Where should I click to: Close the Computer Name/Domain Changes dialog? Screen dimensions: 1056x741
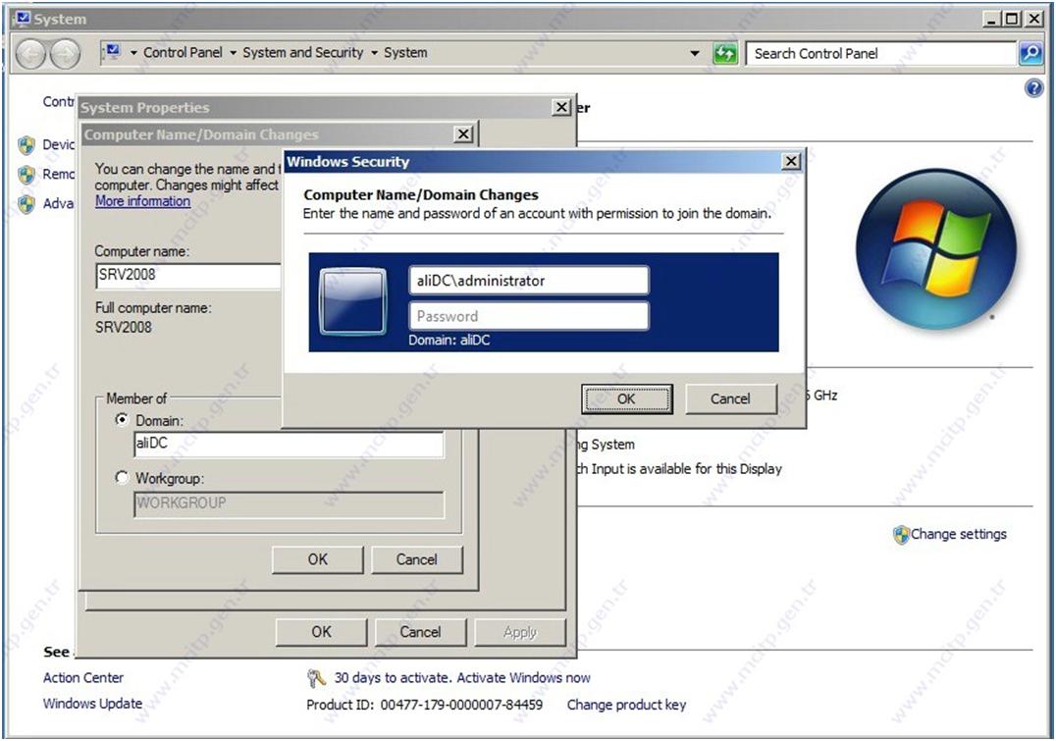point(464,134)
